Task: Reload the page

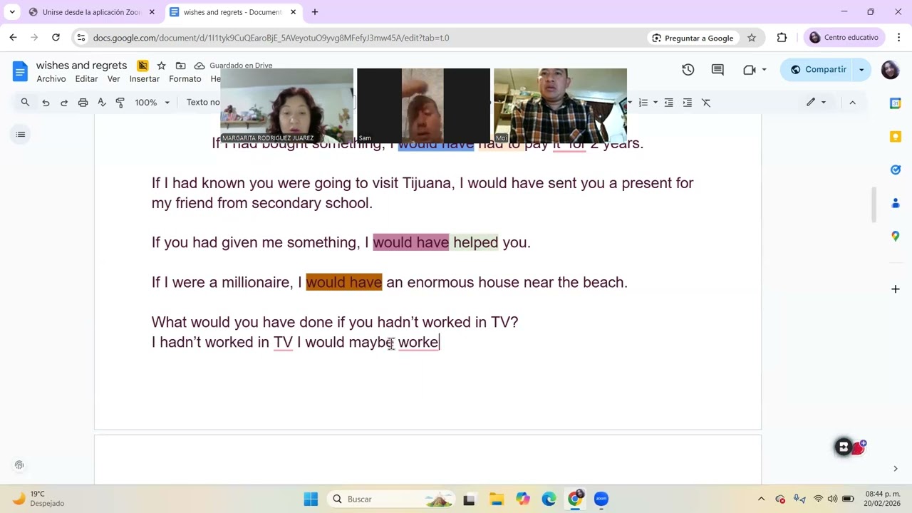Action: click(56, 38)
